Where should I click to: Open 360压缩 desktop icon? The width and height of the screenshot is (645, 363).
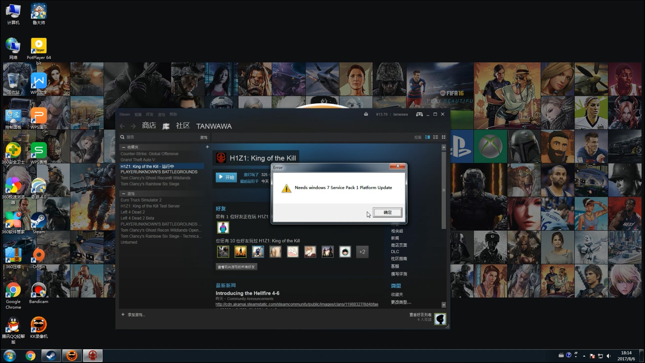[x=13, y=258]
